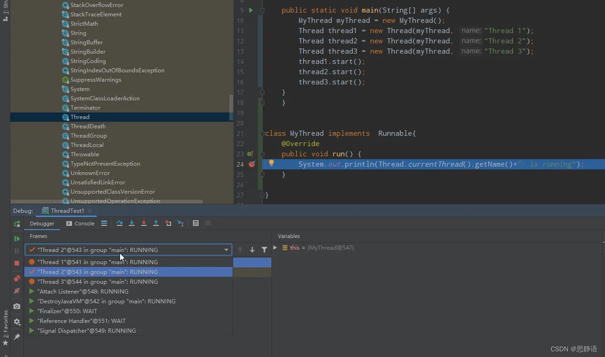Click the Trace Current Stream Chain icon

click(x=208, y=224)
